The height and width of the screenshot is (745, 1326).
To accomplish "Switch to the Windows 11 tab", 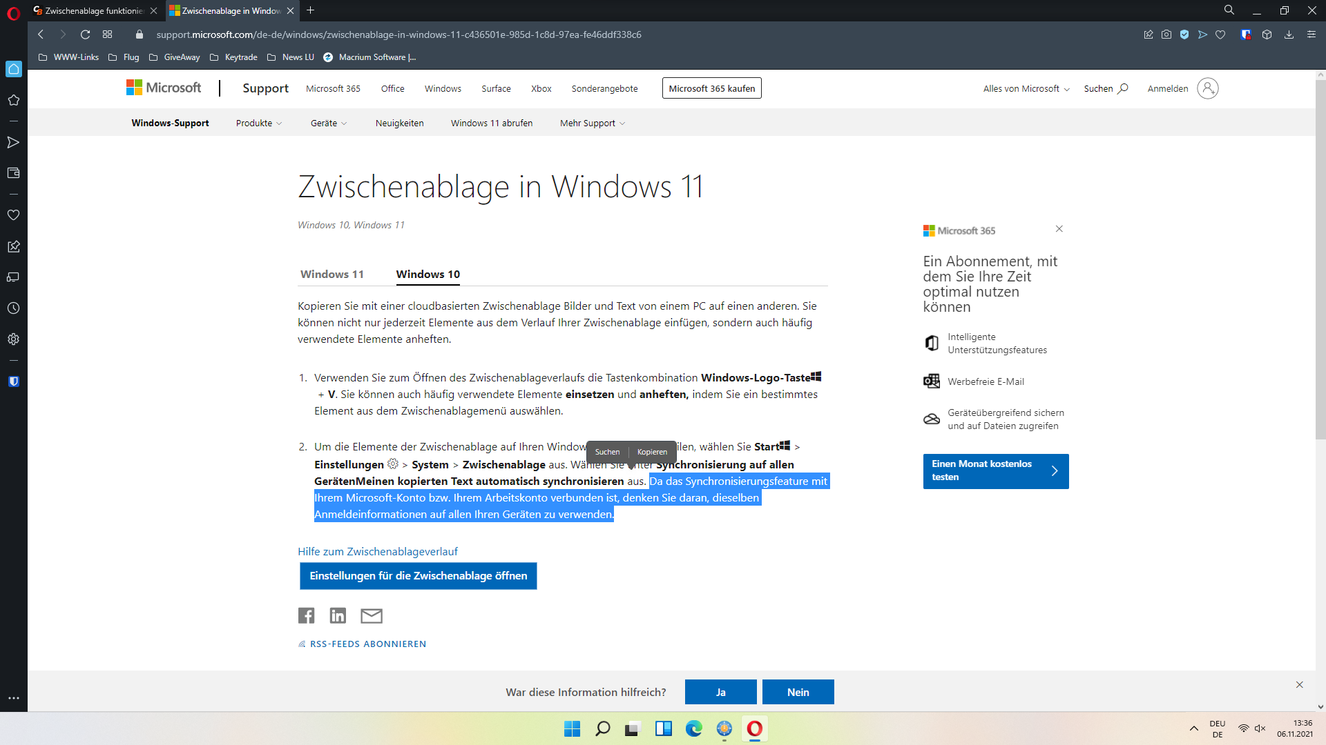I will tap(331, 274).
